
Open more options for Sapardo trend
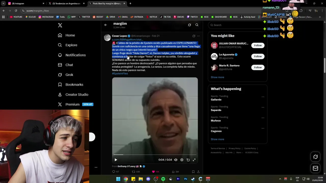pos(263,107)
